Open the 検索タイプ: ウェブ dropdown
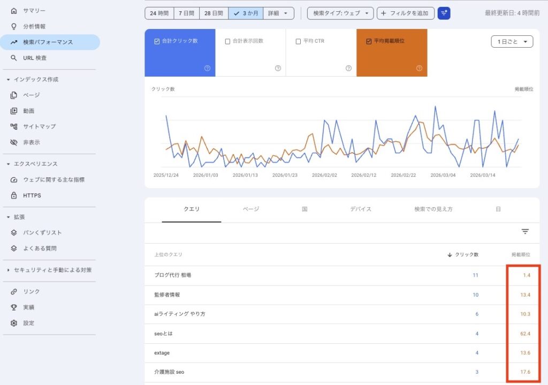This screenshot has width=548, height=385. tap(340, 13)
